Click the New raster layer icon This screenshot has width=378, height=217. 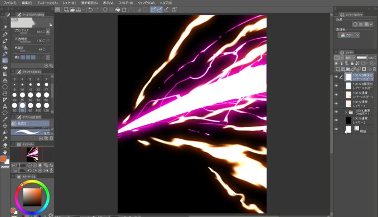337,69
